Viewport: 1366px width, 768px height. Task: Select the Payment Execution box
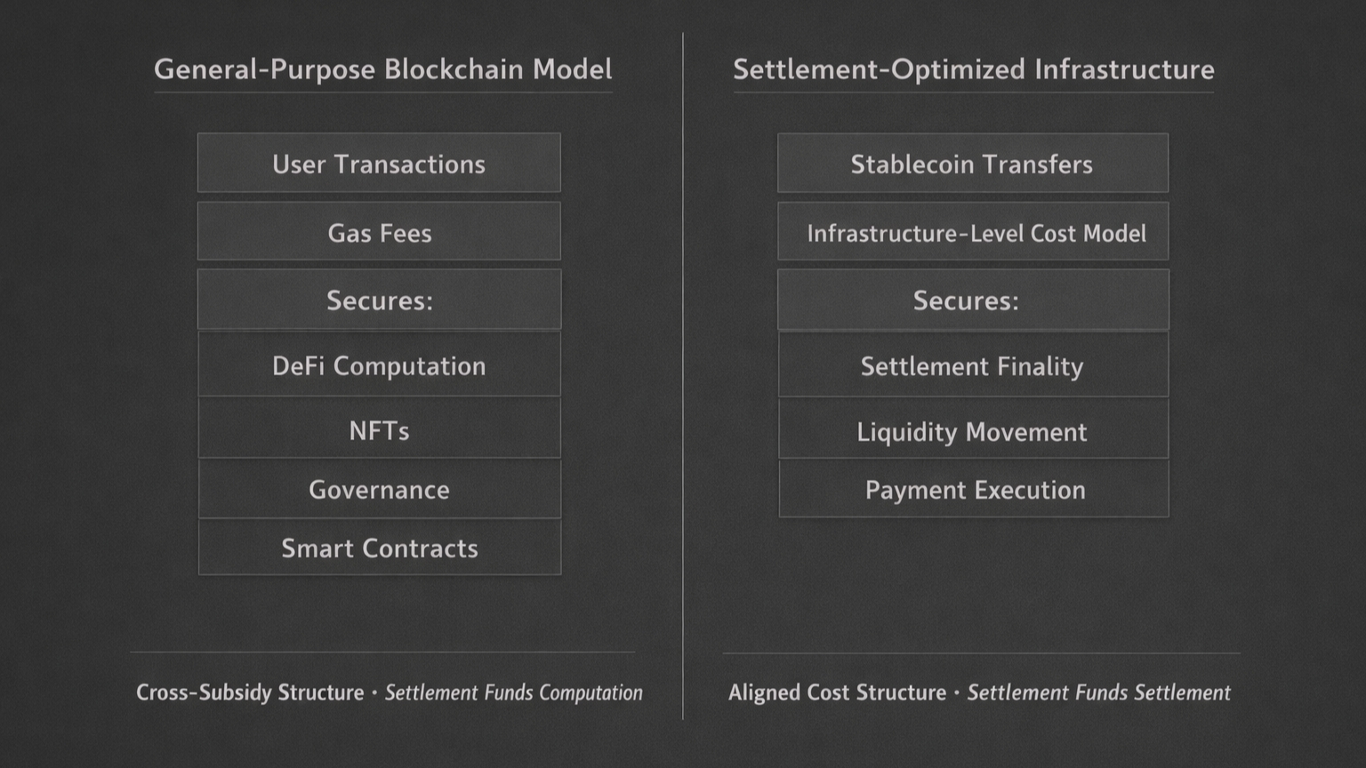pos(975,490)
